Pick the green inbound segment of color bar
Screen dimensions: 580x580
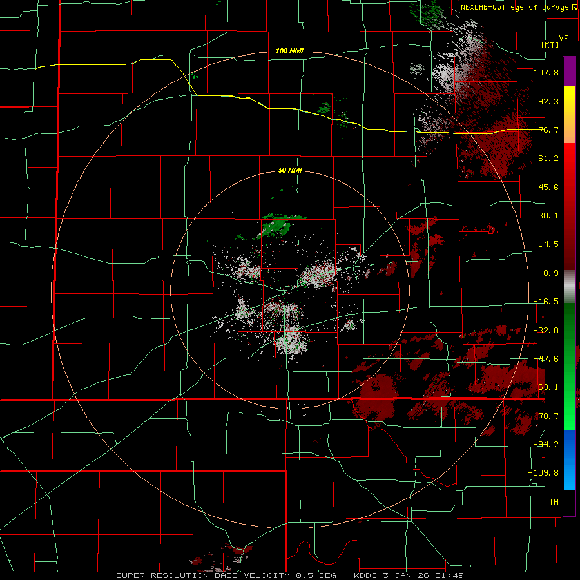[x=569, y=366]
